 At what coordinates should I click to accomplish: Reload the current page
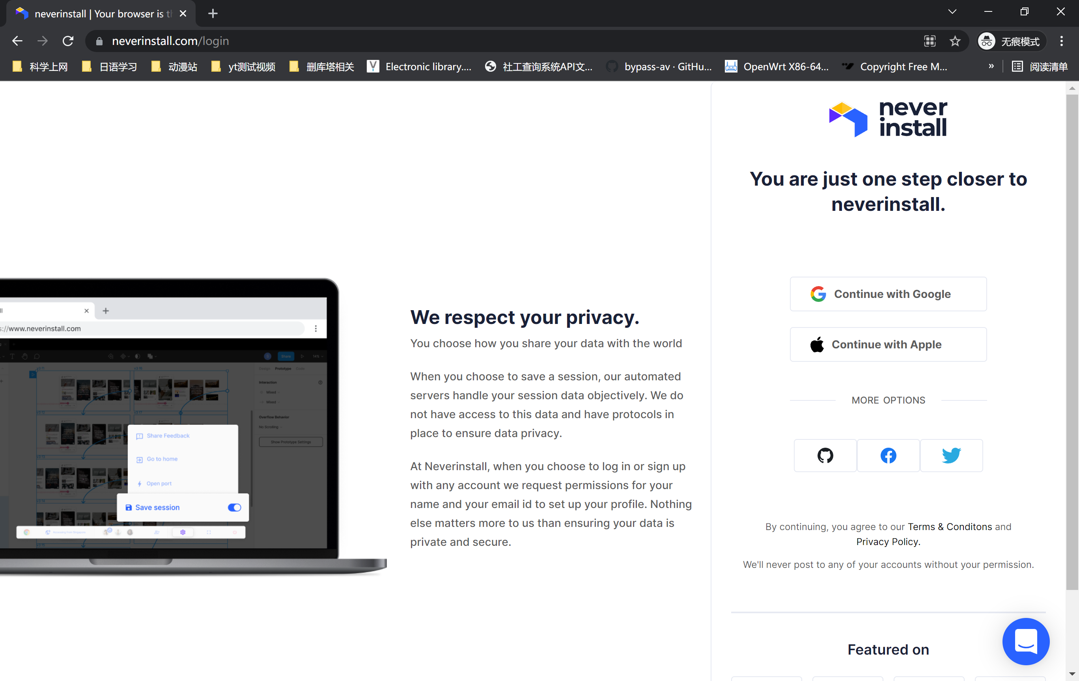[68, 41]
